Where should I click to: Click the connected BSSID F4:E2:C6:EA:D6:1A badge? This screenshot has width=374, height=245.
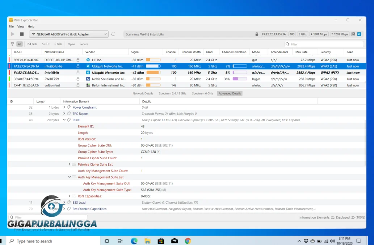tap(274, 34)
